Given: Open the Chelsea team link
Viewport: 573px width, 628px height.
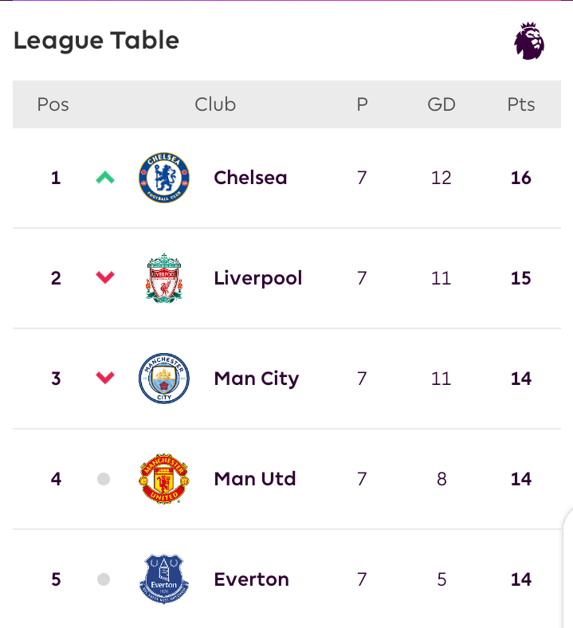Looking at the screenshot, I should (250, 178).
